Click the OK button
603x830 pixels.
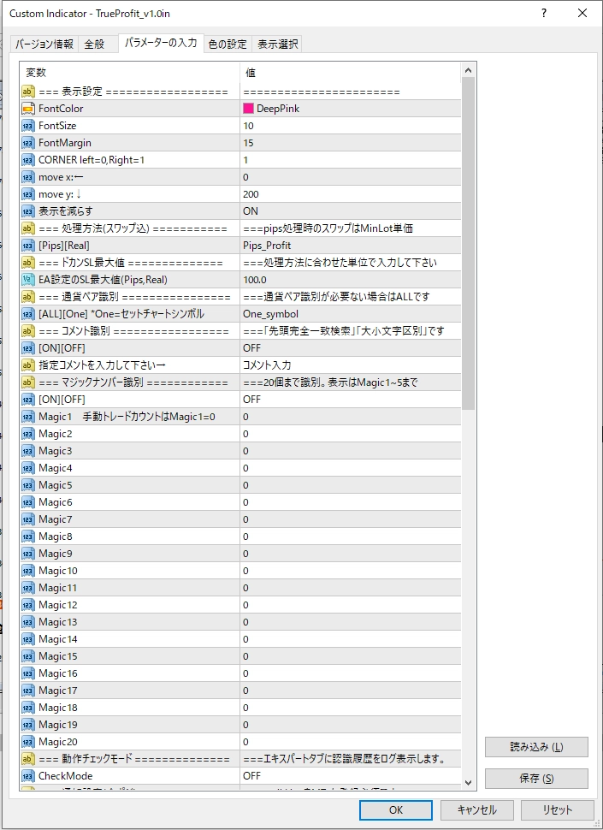396,809
